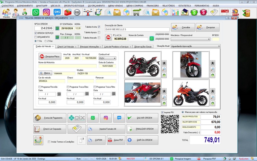Switch to the Check List Veicular tab
Screen dimensions: 257x161
[66, 47]
